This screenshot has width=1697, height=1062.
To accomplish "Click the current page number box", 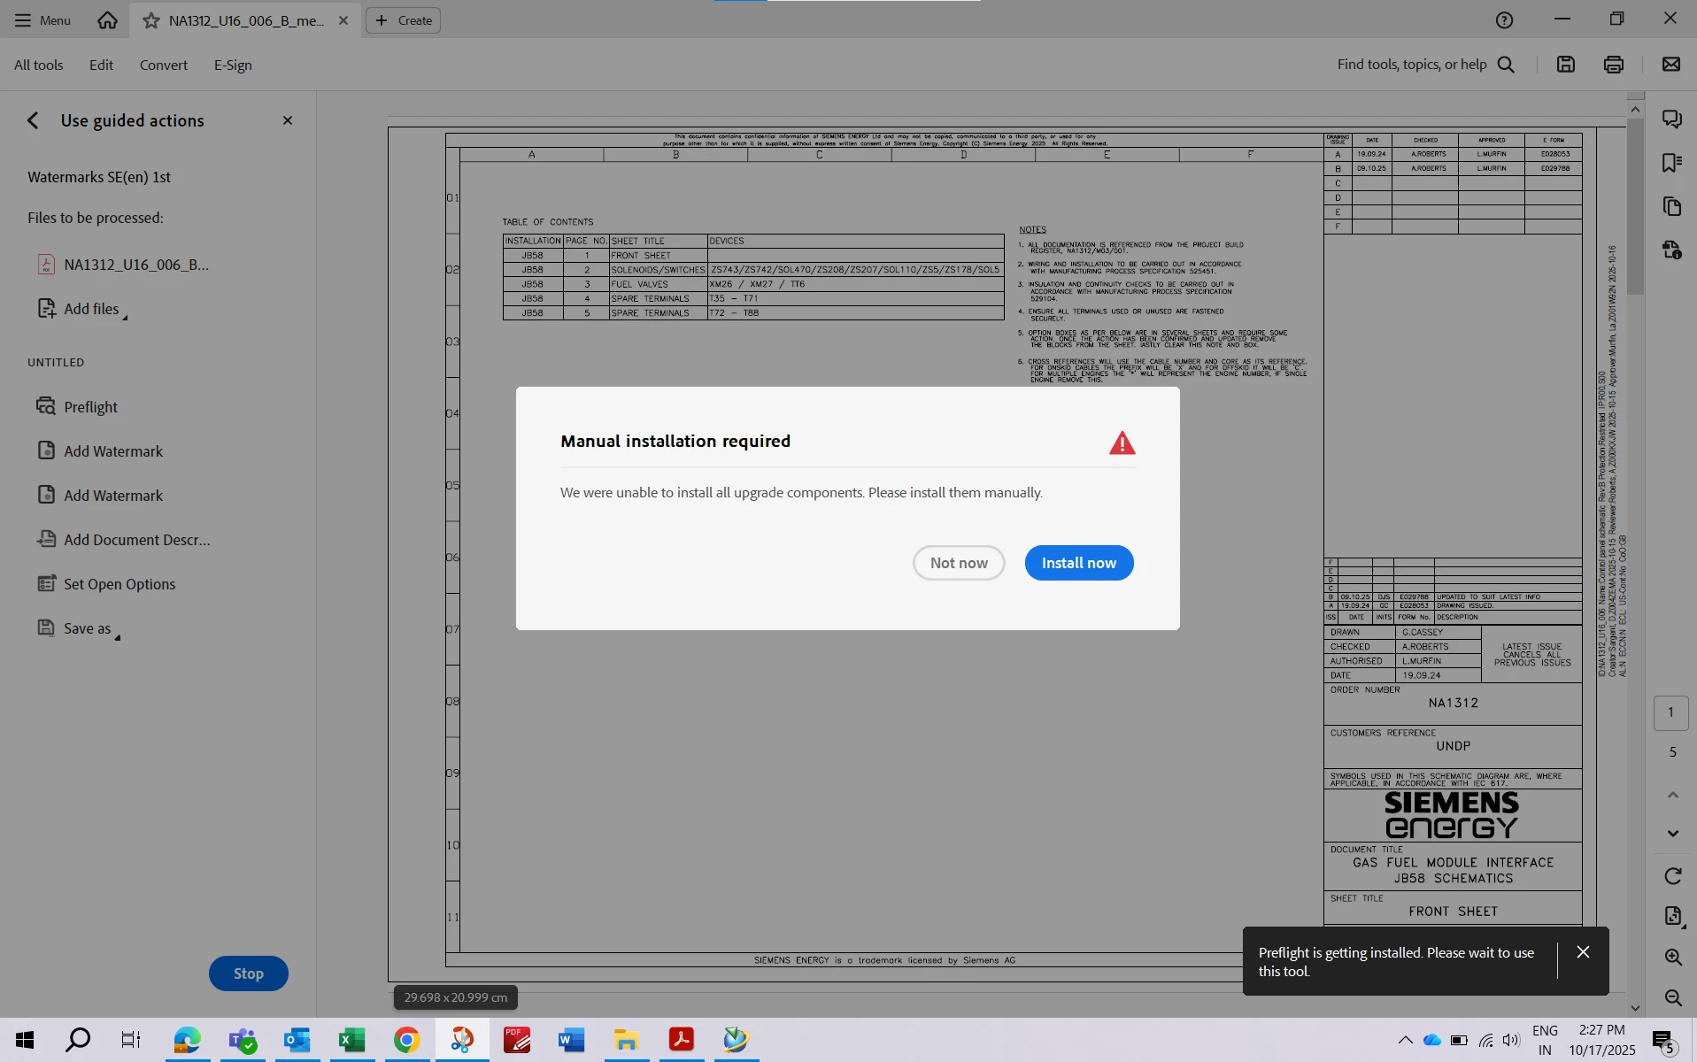I will pyautogui.click(x=1670, y=712).
